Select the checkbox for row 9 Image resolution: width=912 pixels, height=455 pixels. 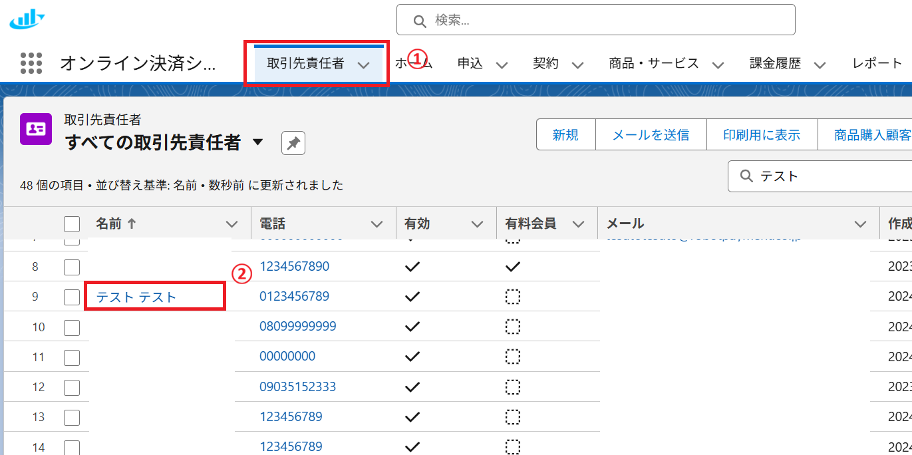pos(72,297)
